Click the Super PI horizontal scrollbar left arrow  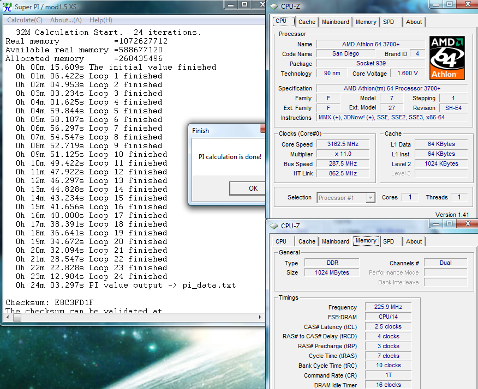pos(8,317)
